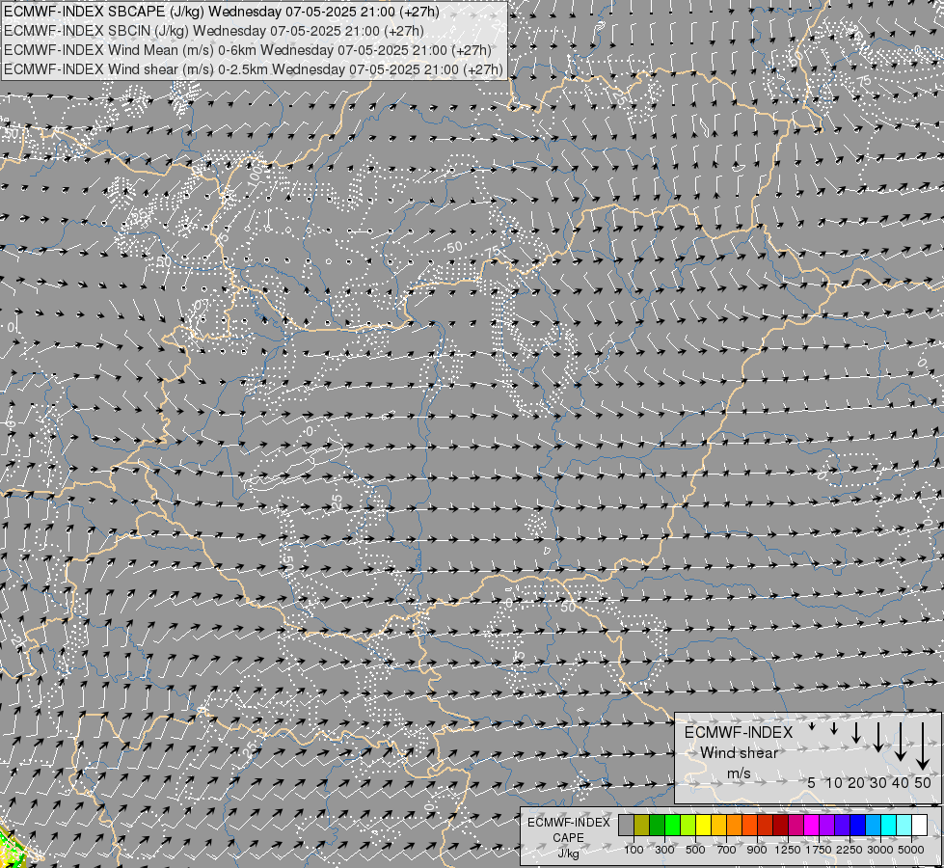Select the pure blue CAPE legend swatch
Screen dimensions: 944x868
pos(857,826)
